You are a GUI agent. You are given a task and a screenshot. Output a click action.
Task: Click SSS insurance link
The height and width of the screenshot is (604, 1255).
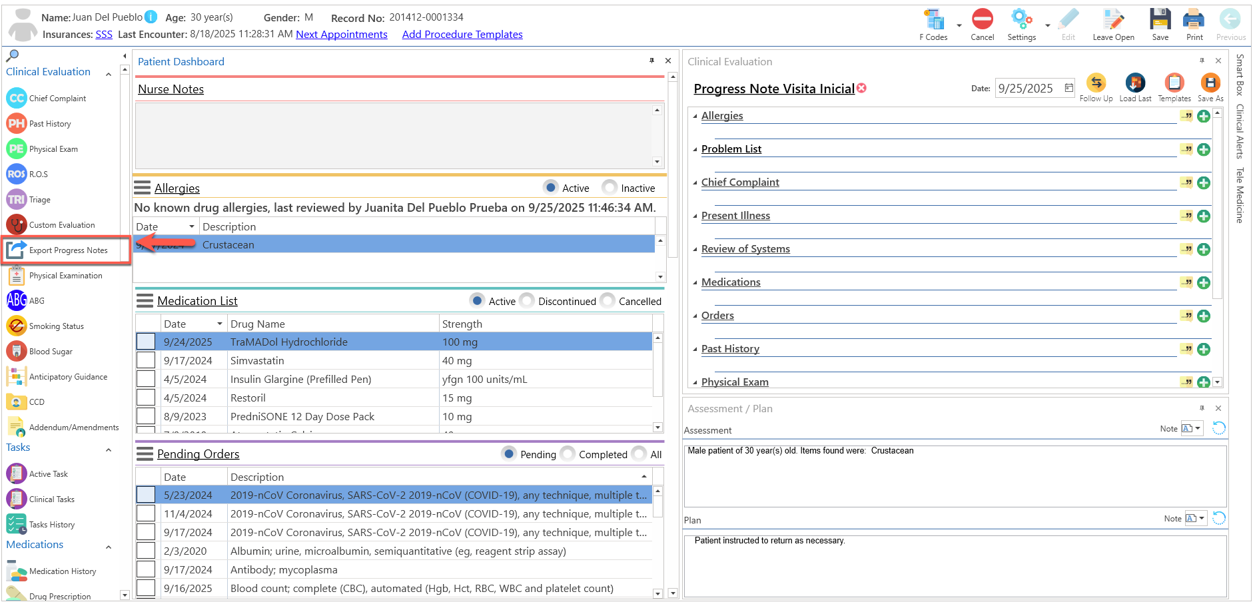104,34
